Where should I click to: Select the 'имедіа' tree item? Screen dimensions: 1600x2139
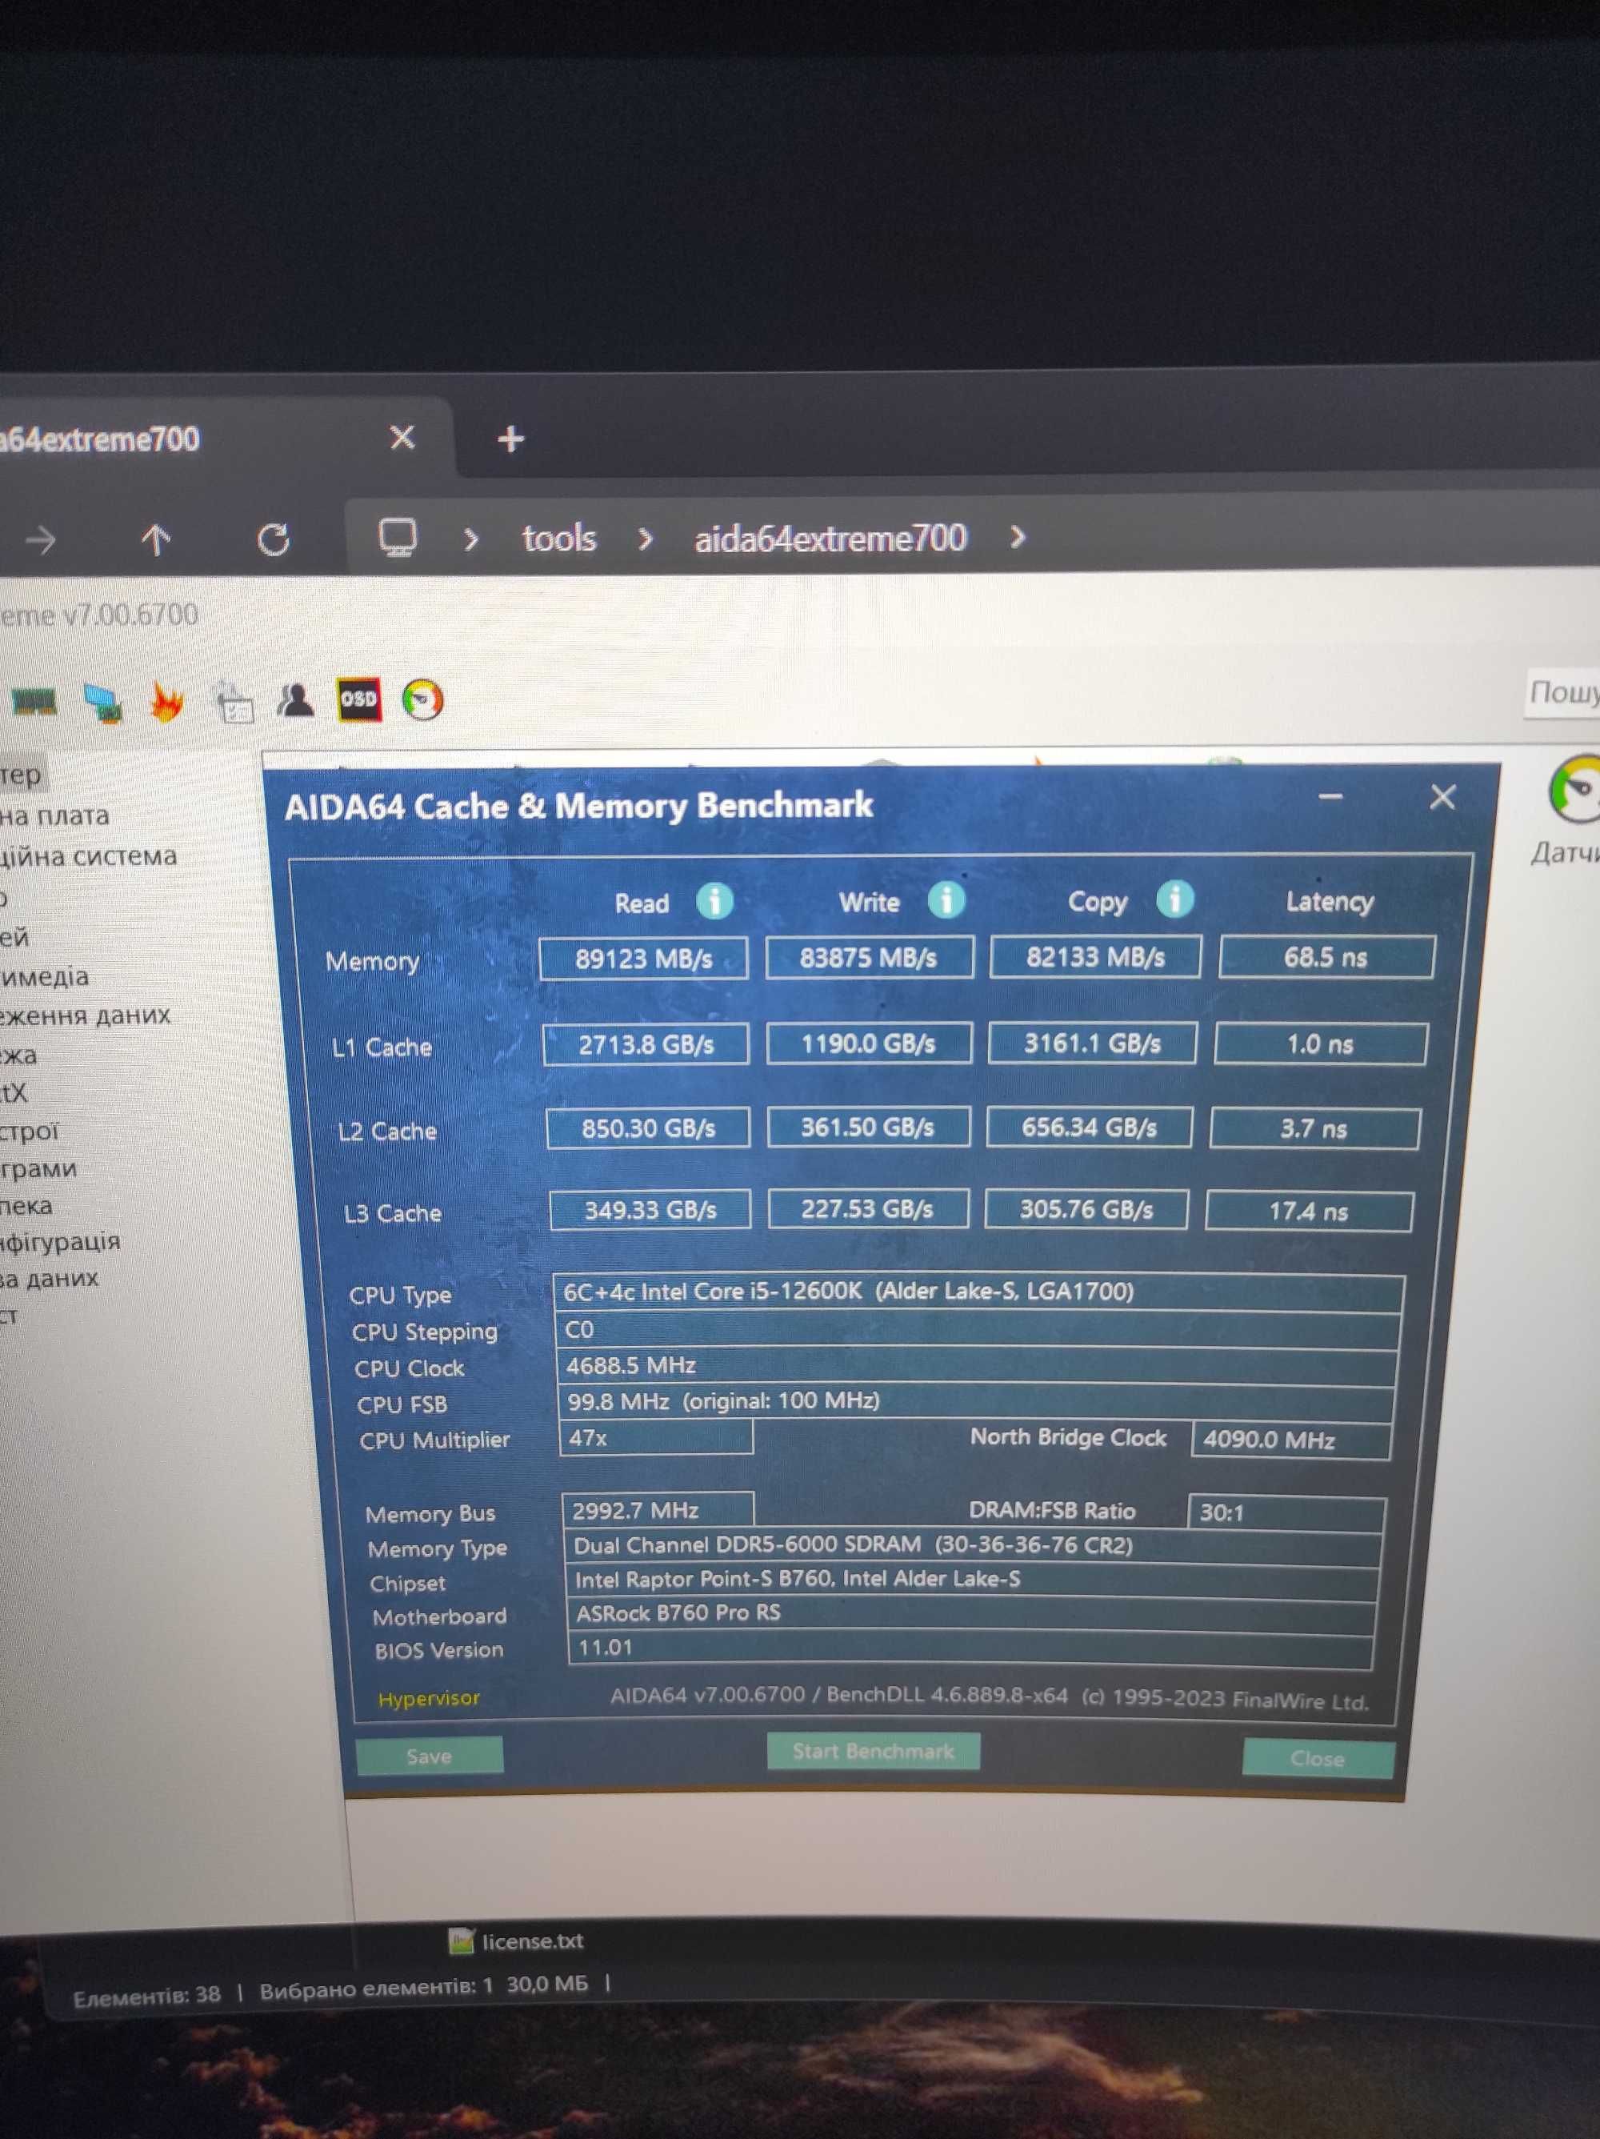pos(45,976)
